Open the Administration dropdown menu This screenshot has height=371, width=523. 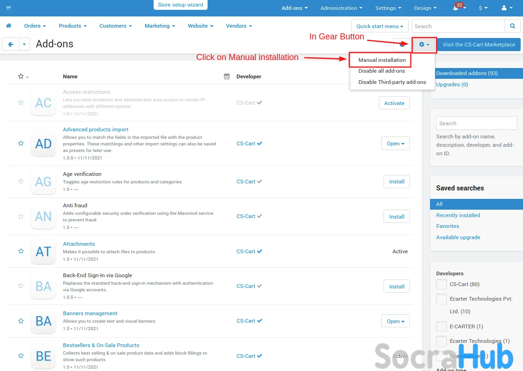coord(341,8)
